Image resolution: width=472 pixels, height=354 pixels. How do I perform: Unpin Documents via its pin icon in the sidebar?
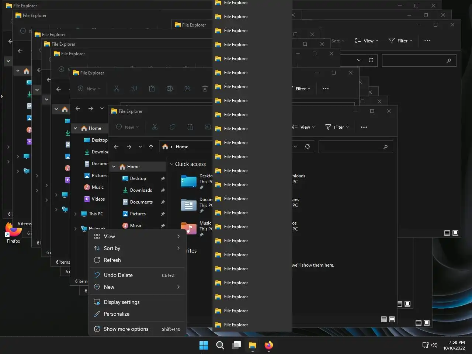coord(163,202)
